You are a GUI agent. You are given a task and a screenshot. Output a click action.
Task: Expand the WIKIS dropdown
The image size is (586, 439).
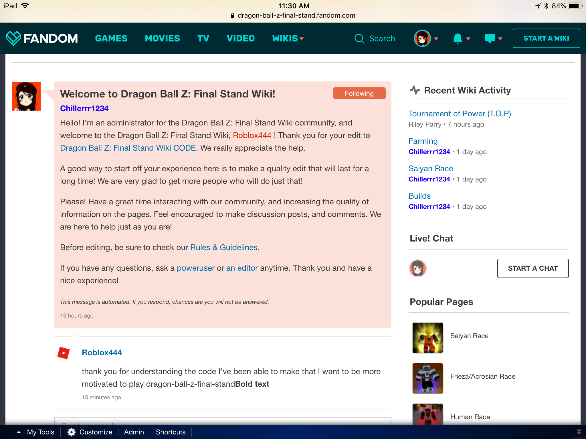288,38
